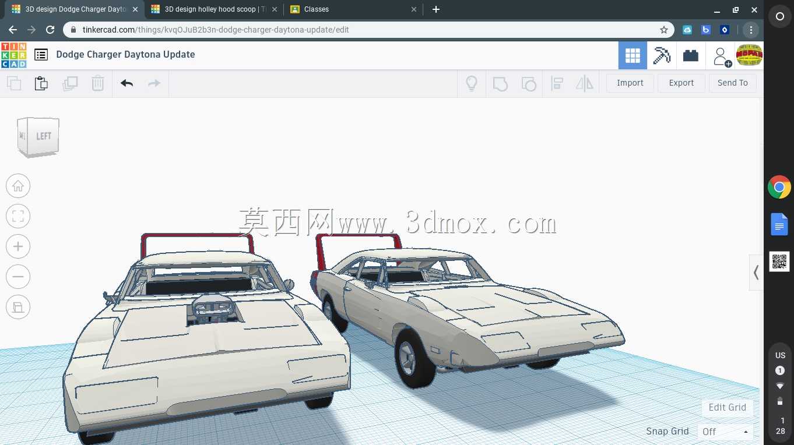Toggle orthographic perspective view icon

[18, 308]
